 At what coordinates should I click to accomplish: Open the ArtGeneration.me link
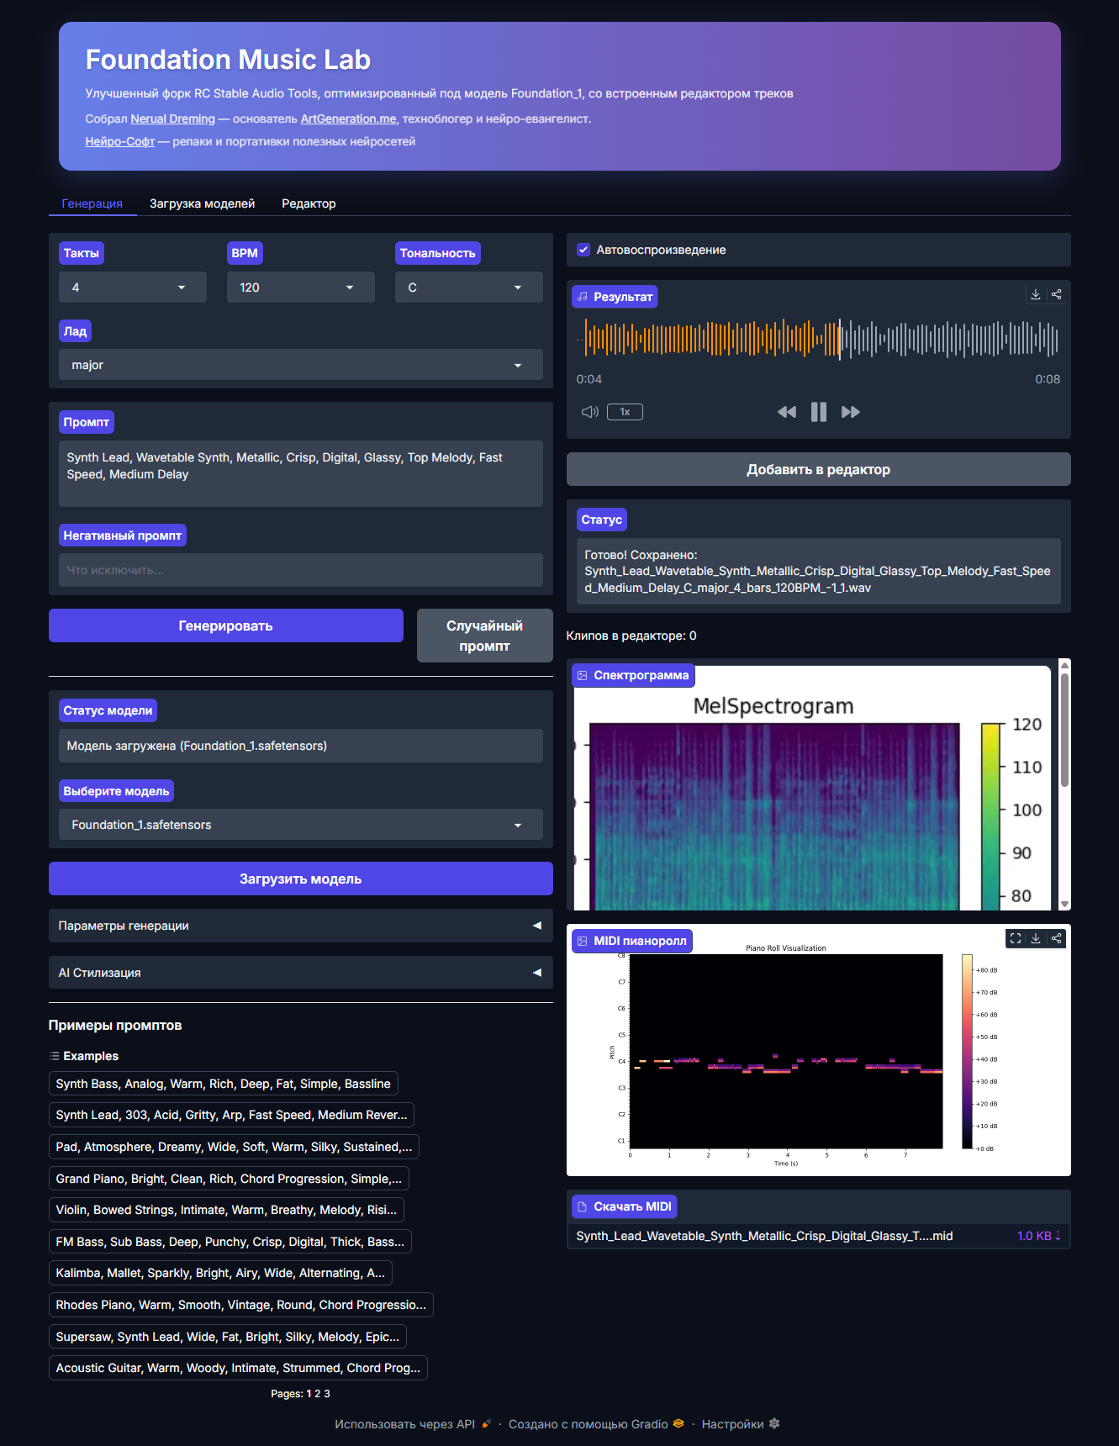(x=348, y=119)
